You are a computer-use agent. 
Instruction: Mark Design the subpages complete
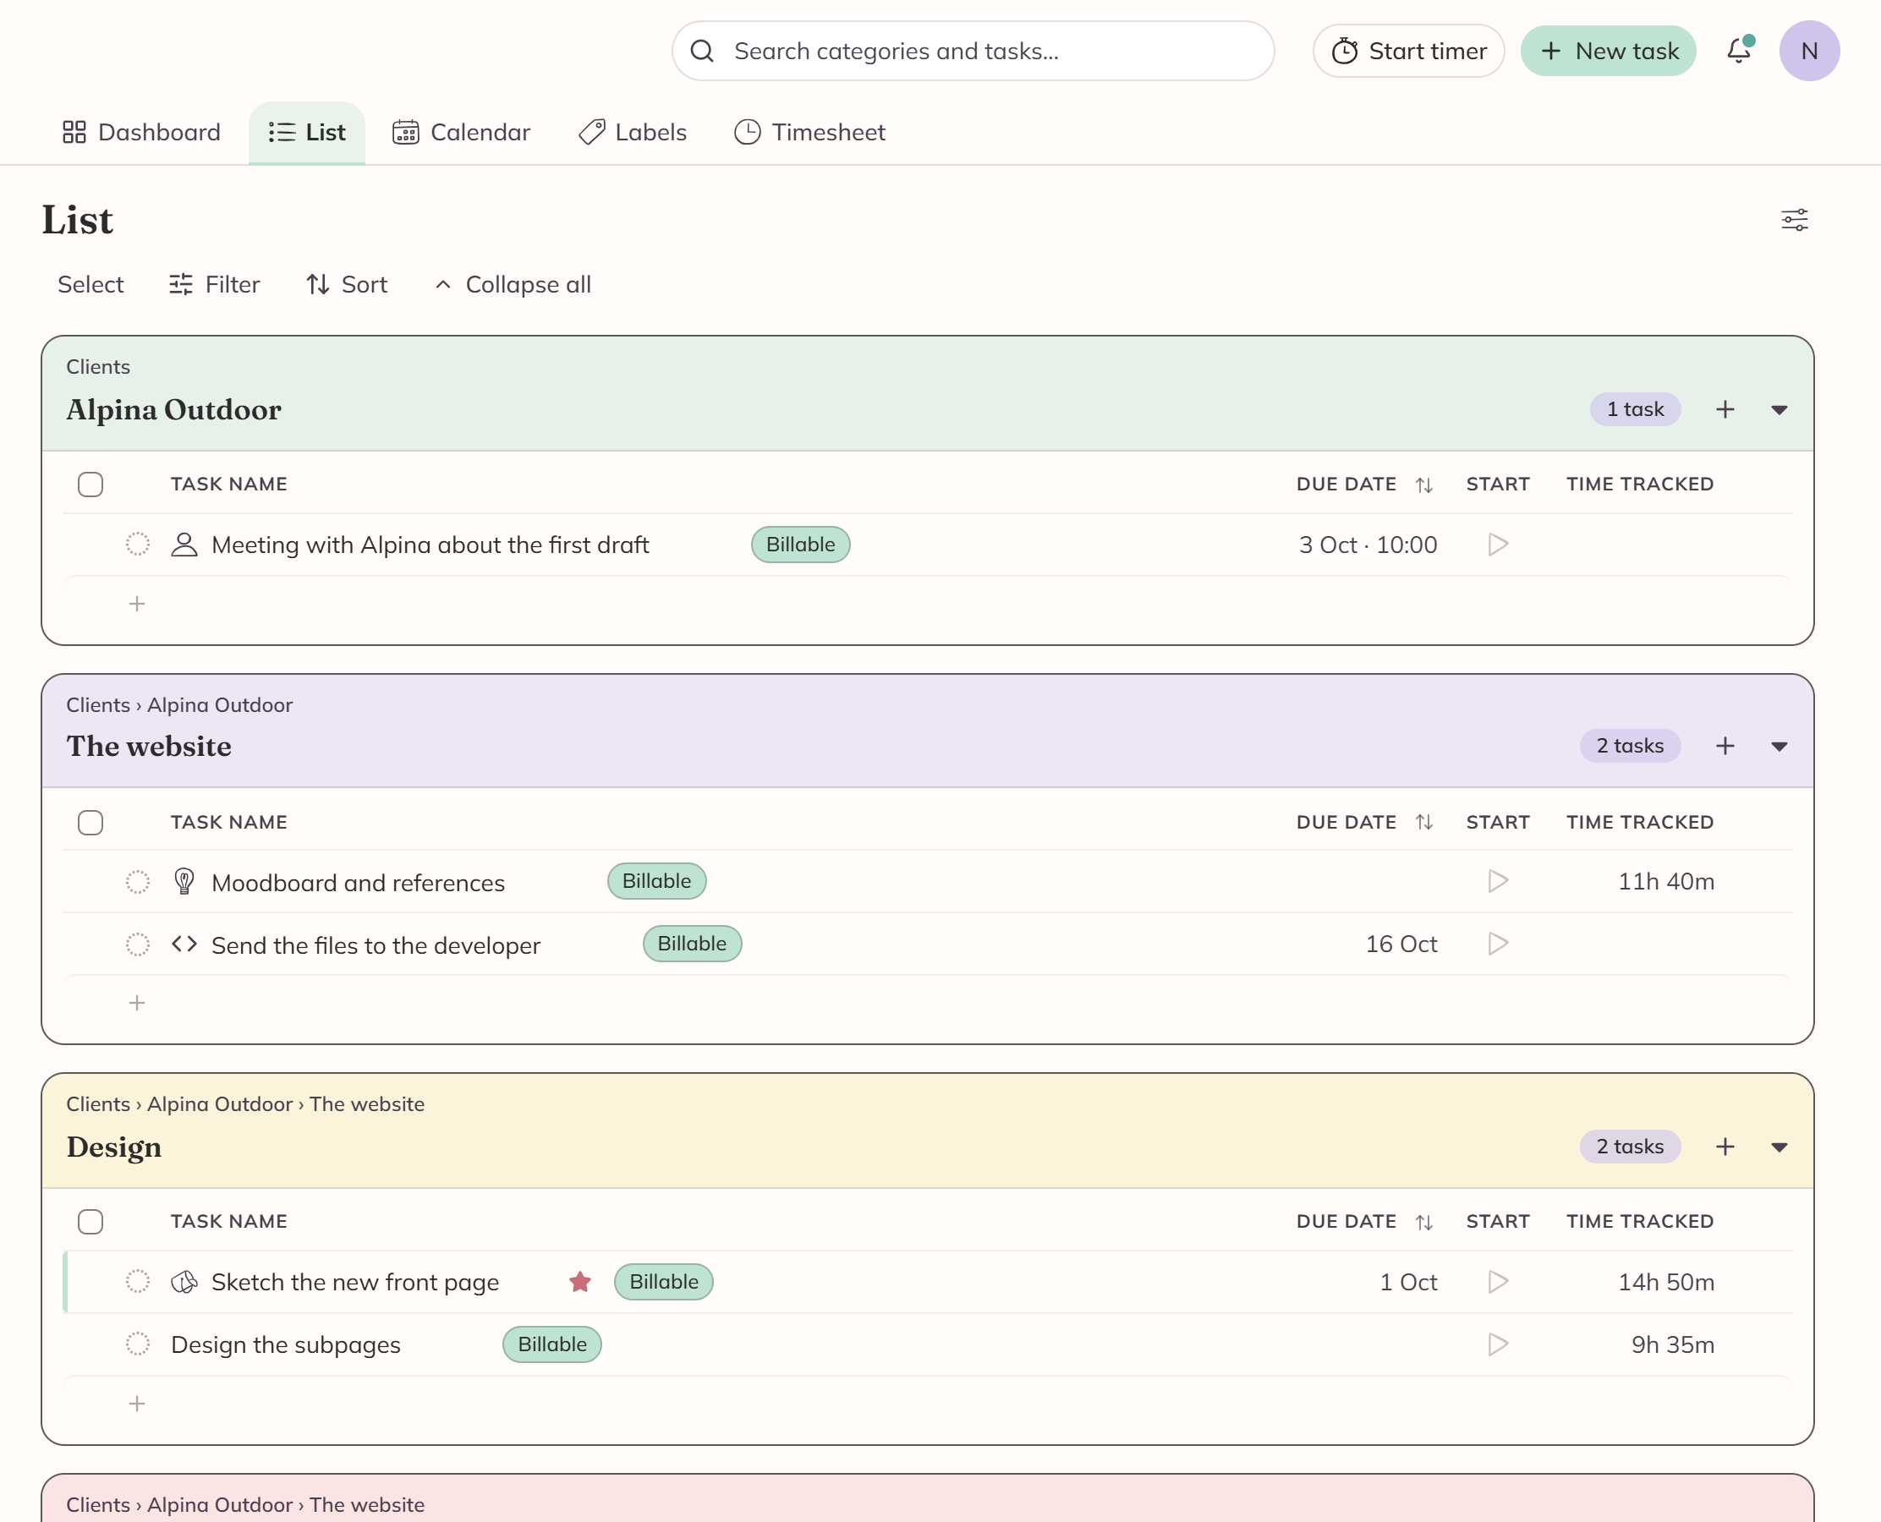coord(138,1344)
